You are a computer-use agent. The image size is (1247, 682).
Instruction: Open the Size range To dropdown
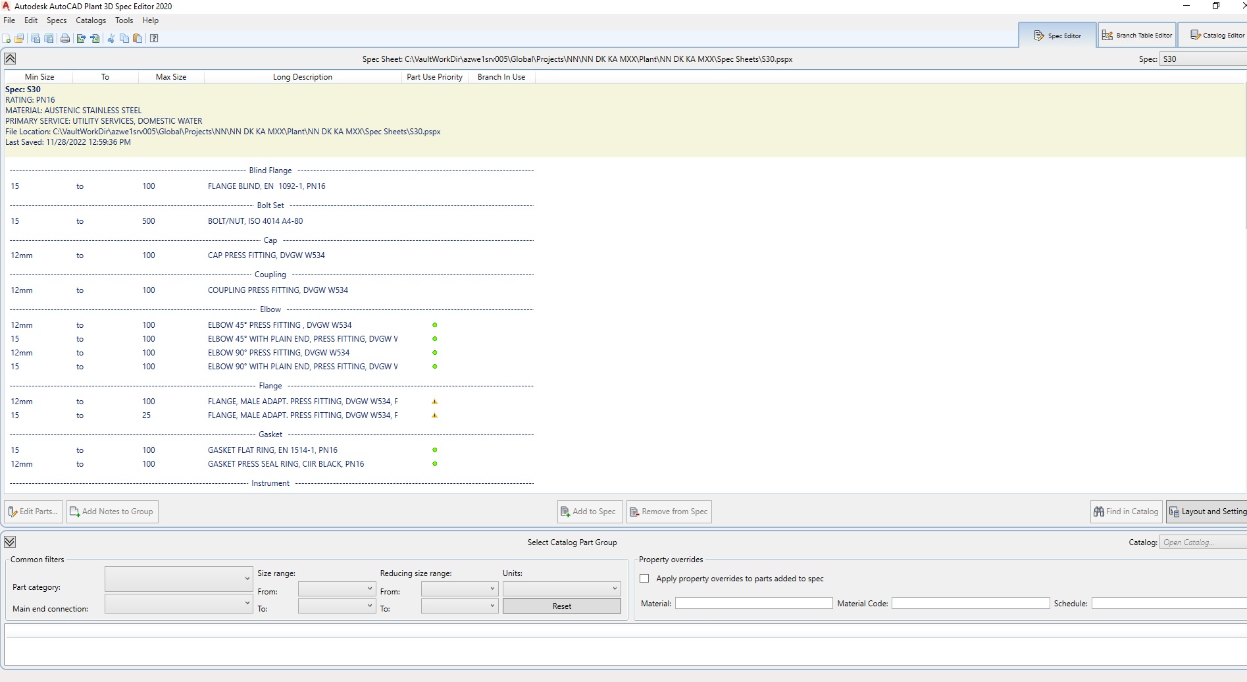tap(337, 606)
